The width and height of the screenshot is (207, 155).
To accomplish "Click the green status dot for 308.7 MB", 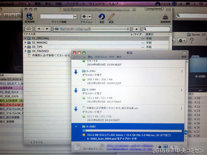I will (x=84, y=79).
